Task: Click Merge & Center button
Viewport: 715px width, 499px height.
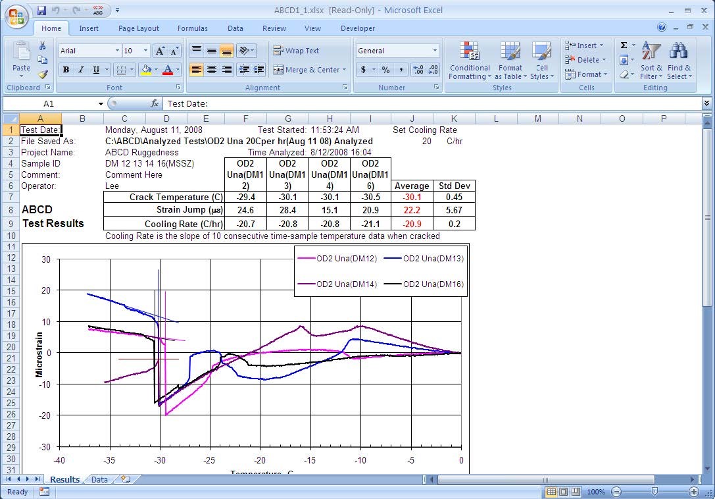Action: pyautogui.click(x=307, y=70)
